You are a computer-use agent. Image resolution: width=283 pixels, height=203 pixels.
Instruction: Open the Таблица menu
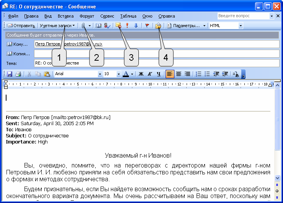[x=128, y=16]
